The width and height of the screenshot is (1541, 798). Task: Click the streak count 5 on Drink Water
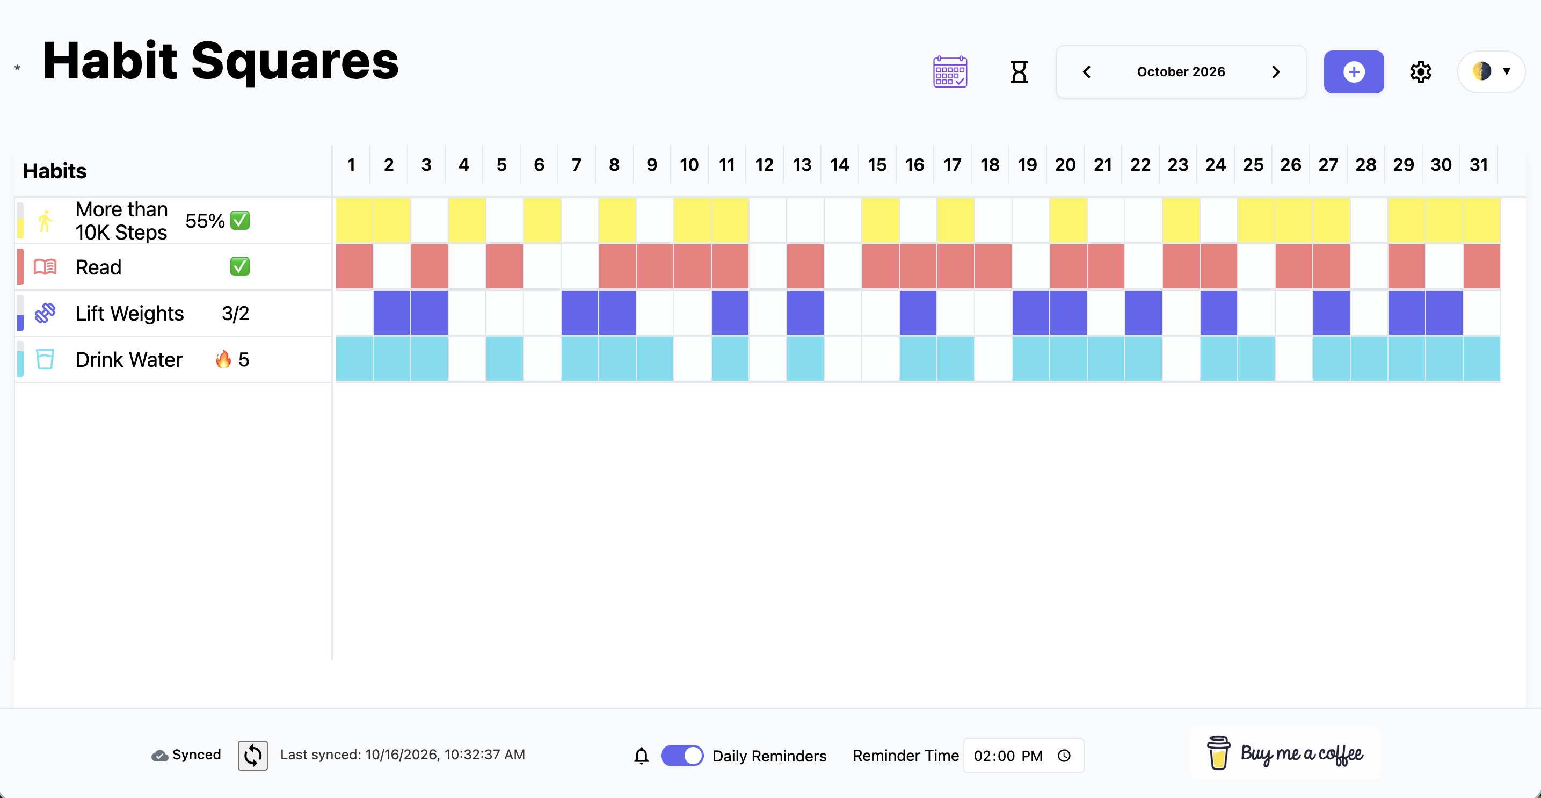pyautogui.click(x=243, y=359)
